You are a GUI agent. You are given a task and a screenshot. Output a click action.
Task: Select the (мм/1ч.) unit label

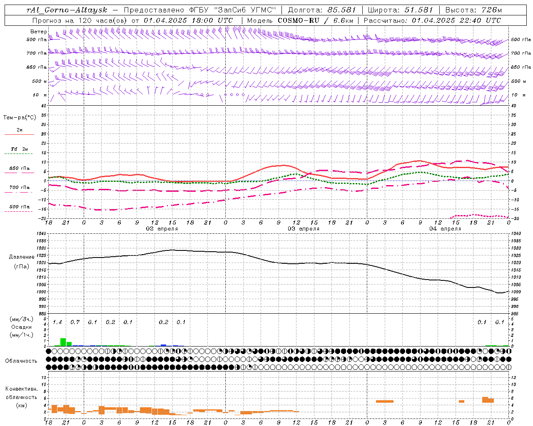22,334
